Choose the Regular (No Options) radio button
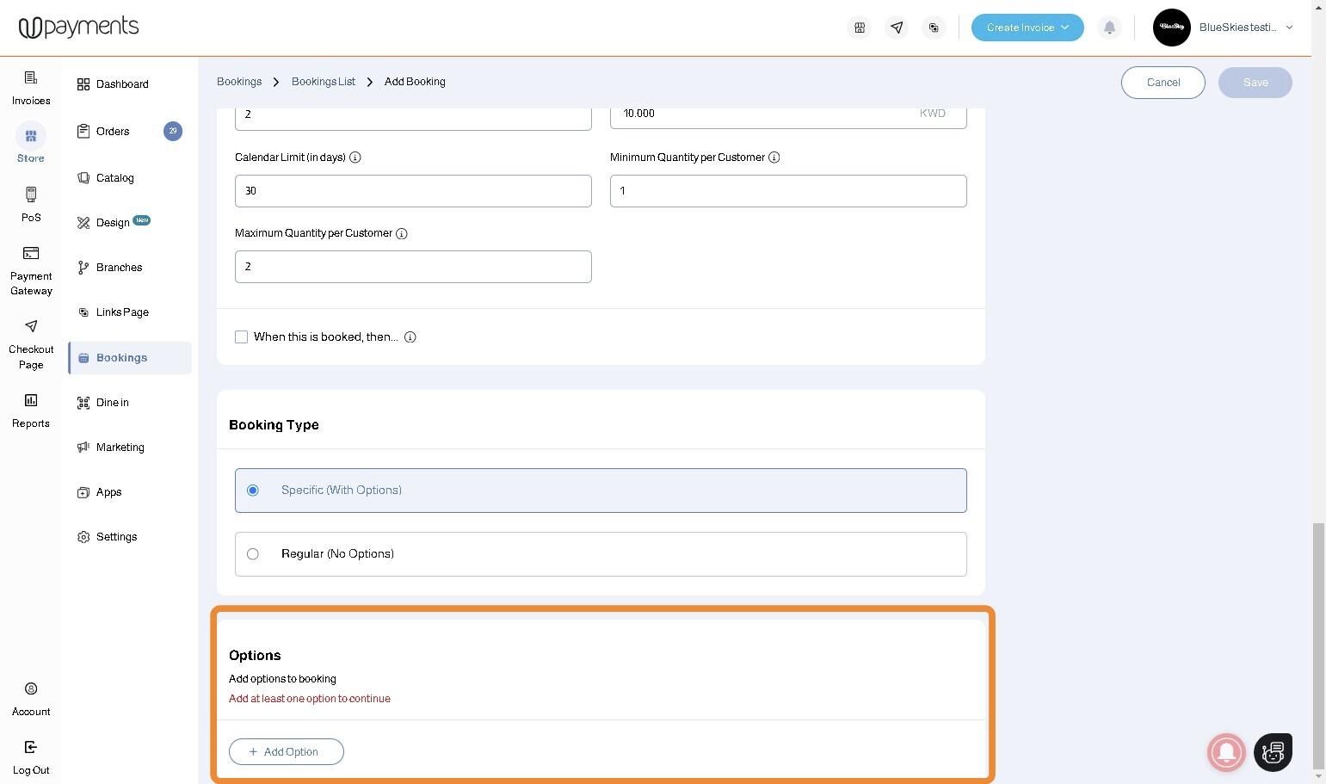The image size is (1326, 784). pos(253,554)
